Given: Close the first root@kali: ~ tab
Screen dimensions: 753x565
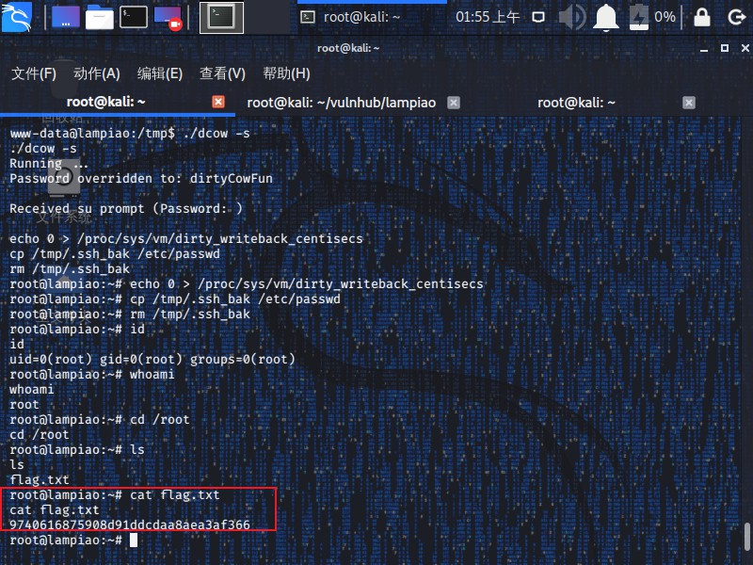Looking at the screenshot, I should click(218, 102).
